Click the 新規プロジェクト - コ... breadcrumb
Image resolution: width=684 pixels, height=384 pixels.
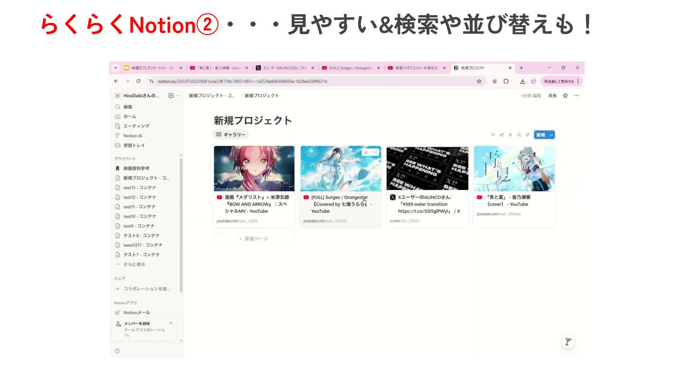[x=212, y=96]
